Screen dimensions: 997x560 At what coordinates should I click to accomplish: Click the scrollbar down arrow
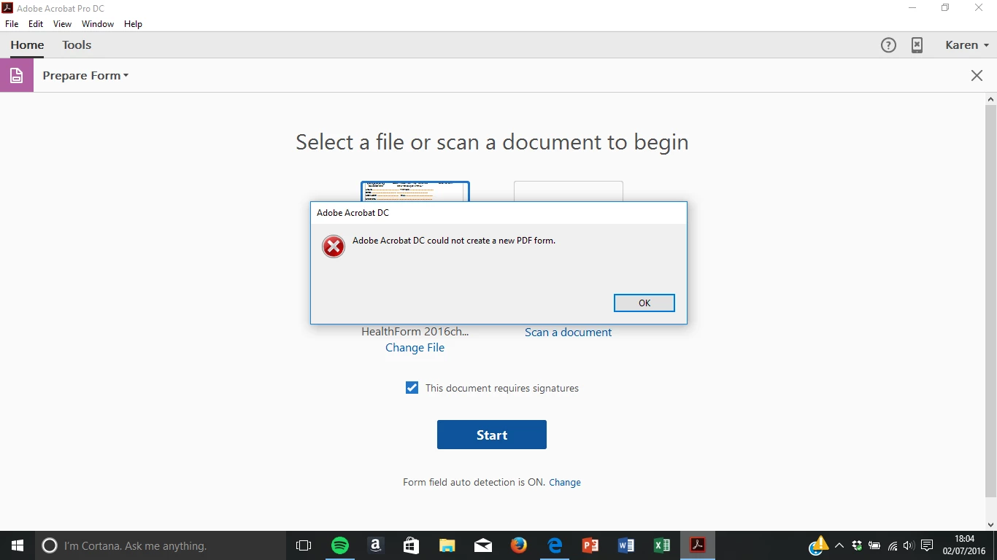pyautogui.click(x=990, y=524)
